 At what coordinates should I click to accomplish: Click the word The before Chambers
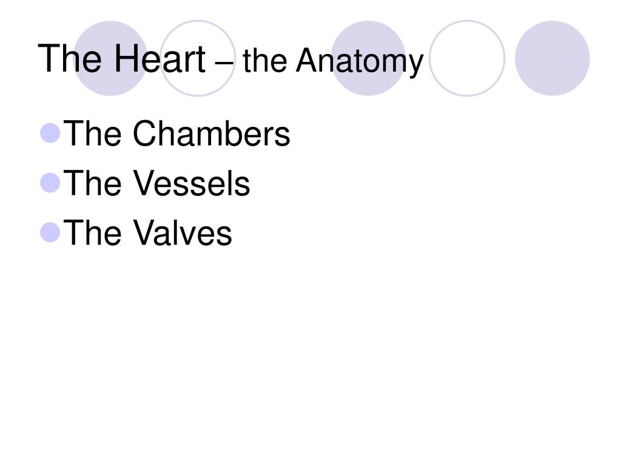pos(92,133)
